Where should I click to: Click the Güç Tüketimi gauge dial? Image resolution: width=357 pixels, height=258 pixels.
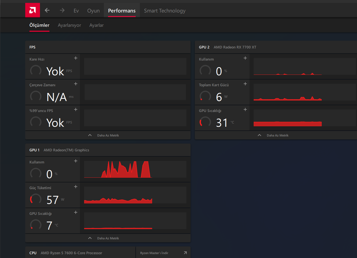[x=36, y=199]
